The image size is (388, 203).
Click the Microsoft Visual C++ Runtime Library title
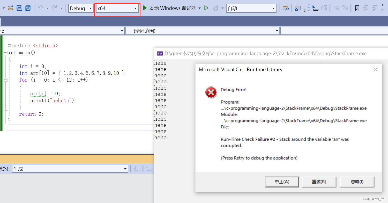tap(241, 69)
